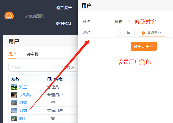Image resolution: width=173 pixels, height=123 pixels.
Task: Click the 禁用此用户 button
Action: [144, 46]
